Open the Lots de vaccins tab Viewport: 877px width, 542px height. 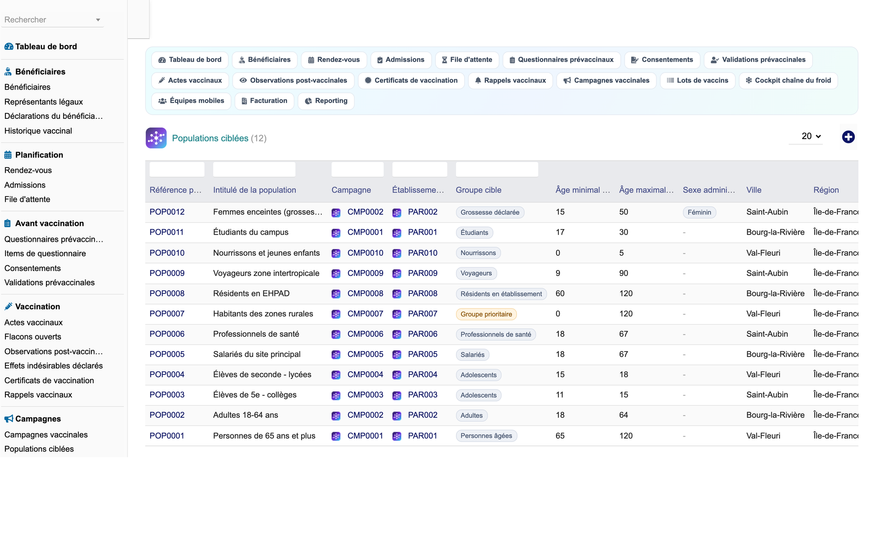[x=697, y=81]
